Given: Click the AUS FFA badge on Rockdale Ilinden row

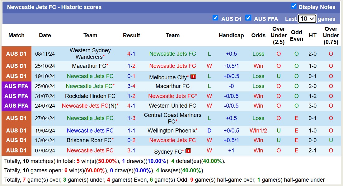Looking at the screenshot, I should [16, 96].
